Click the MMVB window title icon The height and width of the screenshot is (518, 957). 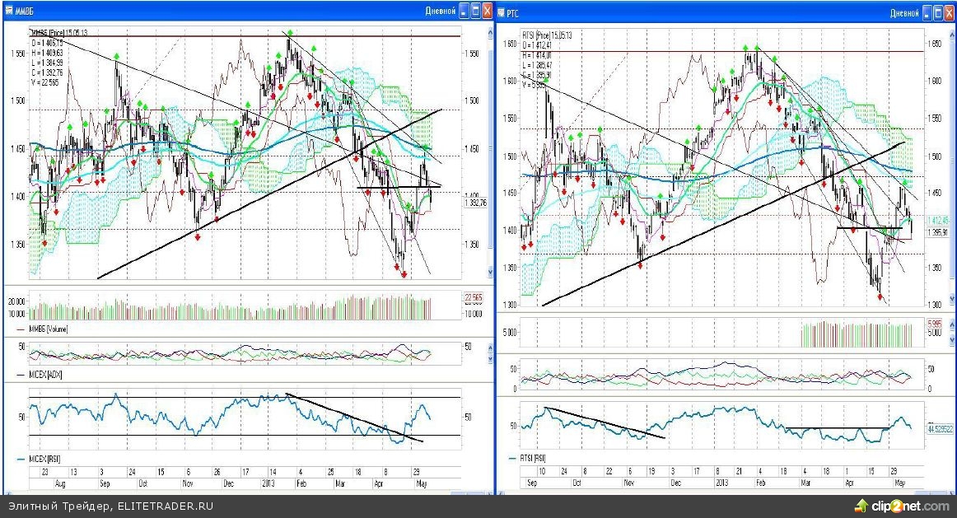pyautogui.click(x=8, y=11)
